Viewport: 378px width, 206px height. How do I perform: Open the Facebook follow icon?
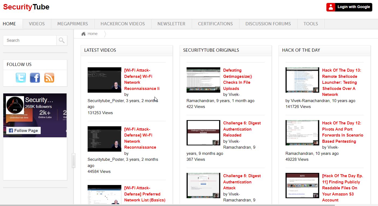pyautogui.click(x=35, y=78)
